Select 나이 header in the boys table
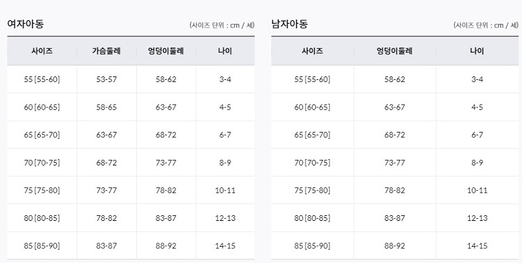Image resolution: width=526 pixels, height=270 pixels. coord(477,51)
